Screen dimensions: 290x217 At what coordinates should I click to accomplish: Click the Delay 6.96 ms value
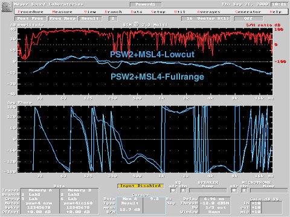coord(214,199)
